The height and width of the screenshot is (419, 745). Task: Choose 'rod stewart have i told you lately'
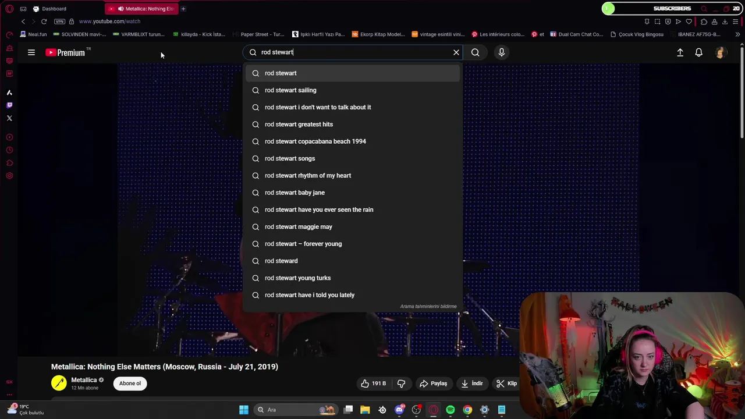click(352, 295)
